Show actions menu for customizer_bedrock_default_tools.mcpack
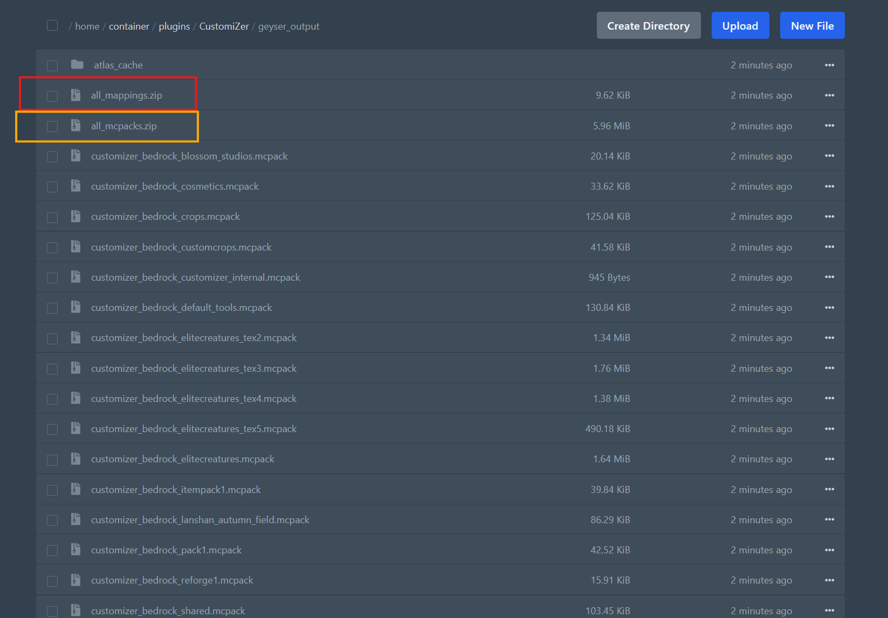This screenshot has width=888, height=618. 829,308
